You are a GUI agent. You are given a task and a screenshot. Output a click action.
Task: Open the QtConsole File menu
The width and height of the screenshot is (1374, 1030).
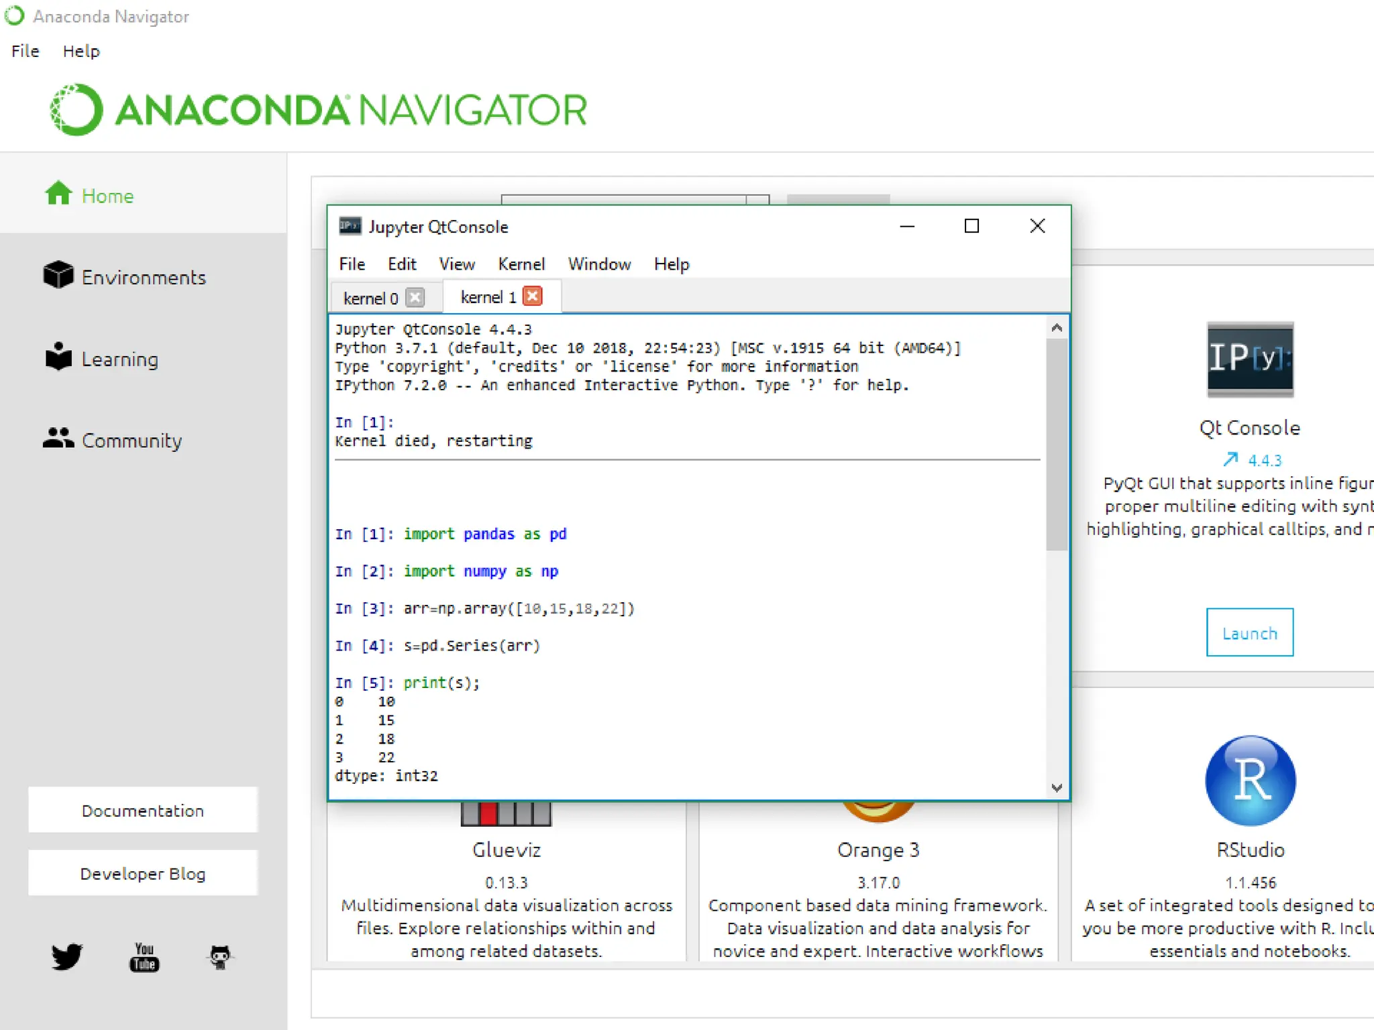click(352, 264)
